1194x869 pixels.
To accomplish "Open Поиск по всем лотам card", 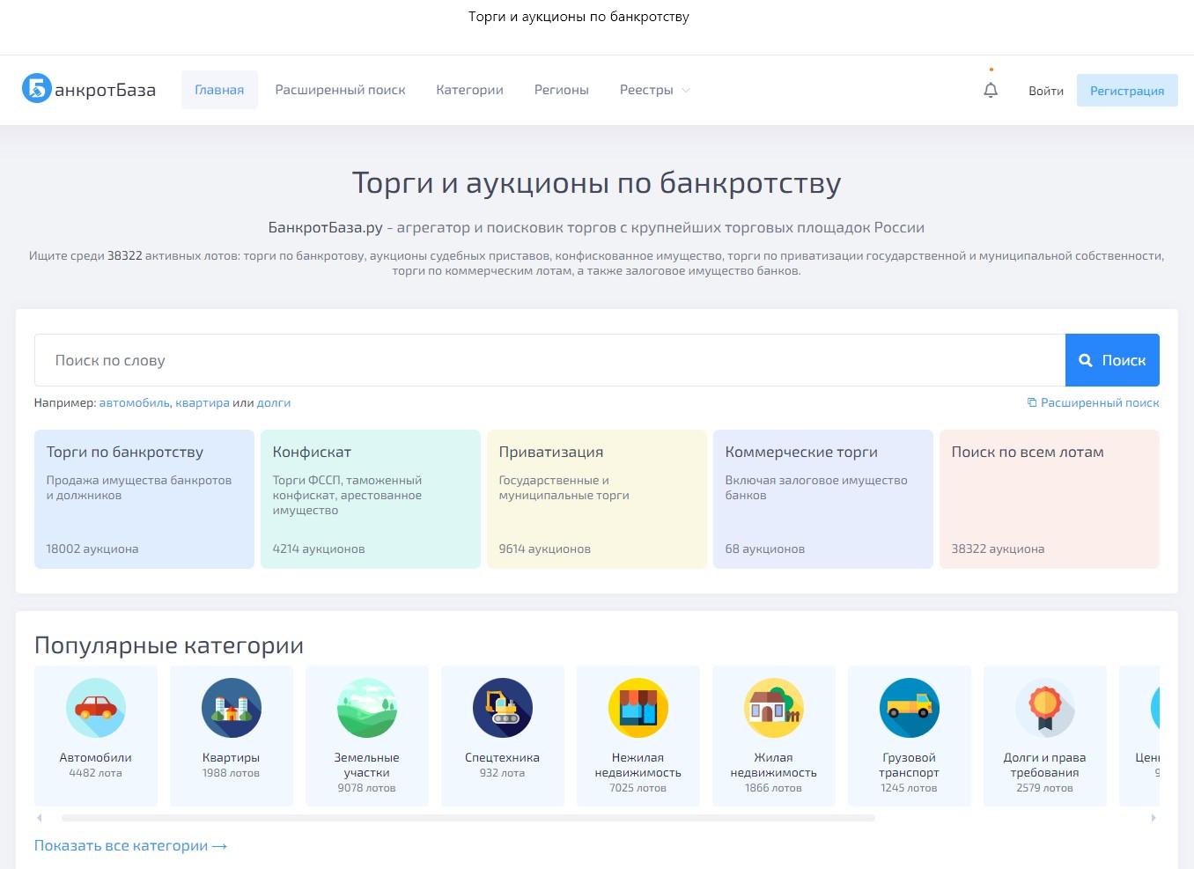I will point(1050,499).
